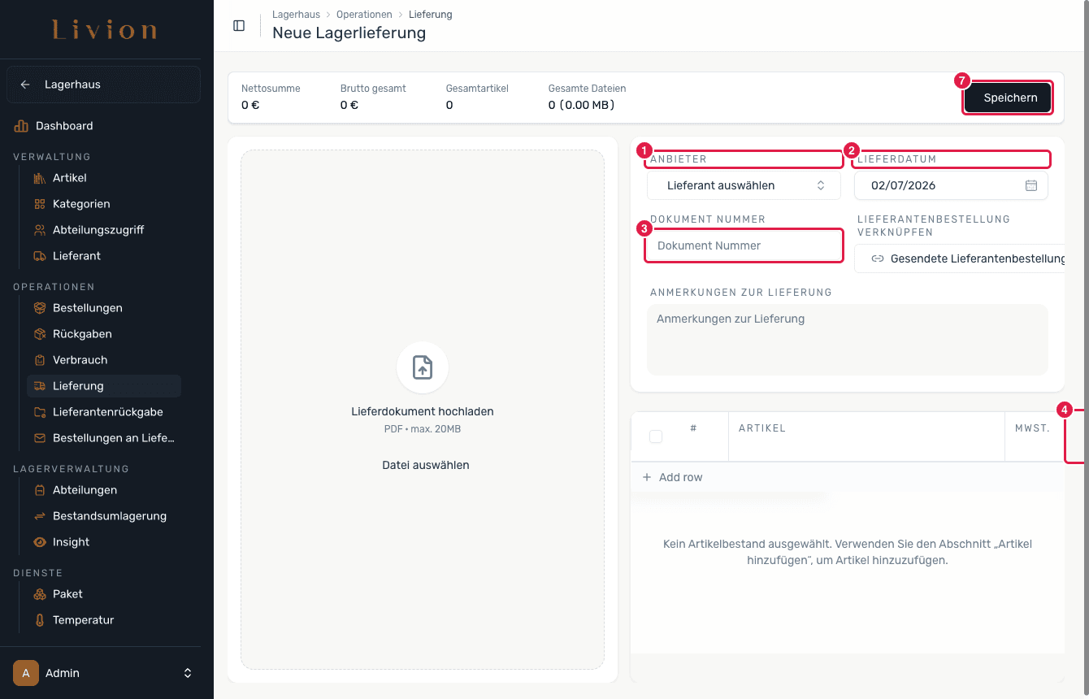Expand the Admin user menu chevron
This screenshot has height=699, width=1089.
[x=188, y=673]
